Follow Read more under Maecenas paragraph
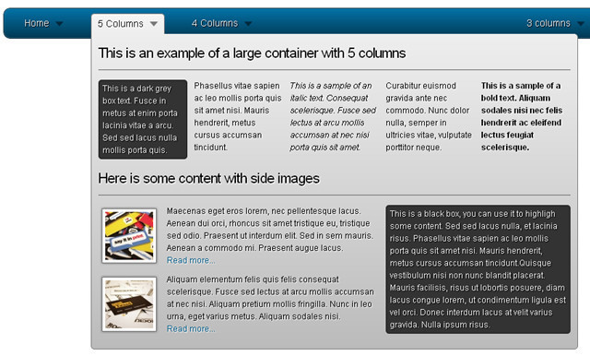 coord(191,260)
